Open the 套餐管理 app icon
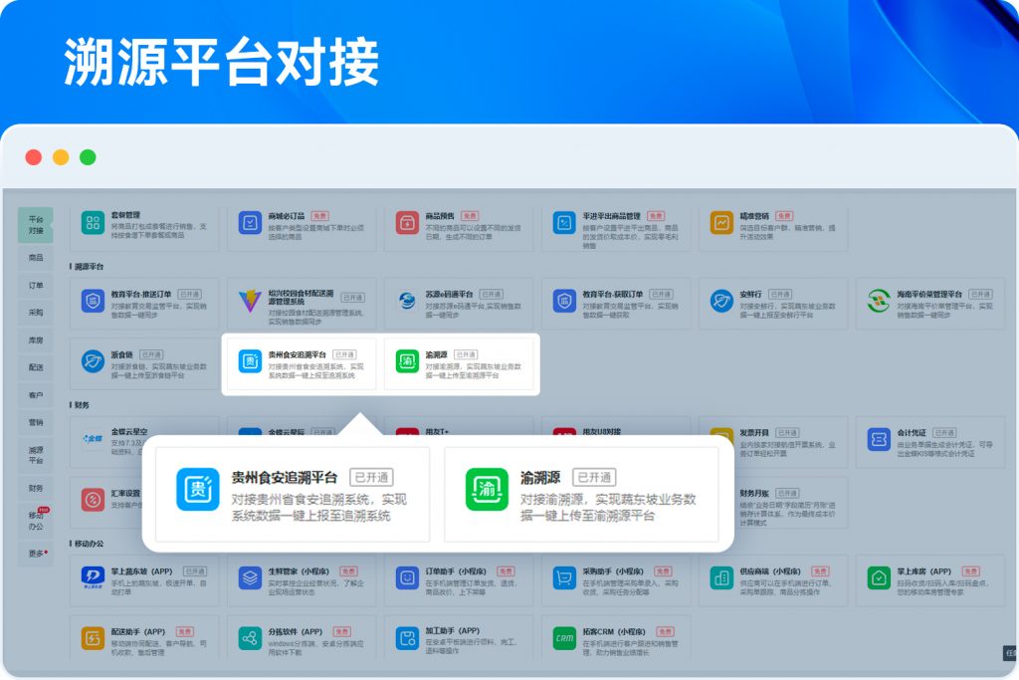The image size is (1019, 680). (x=94, y=223)
